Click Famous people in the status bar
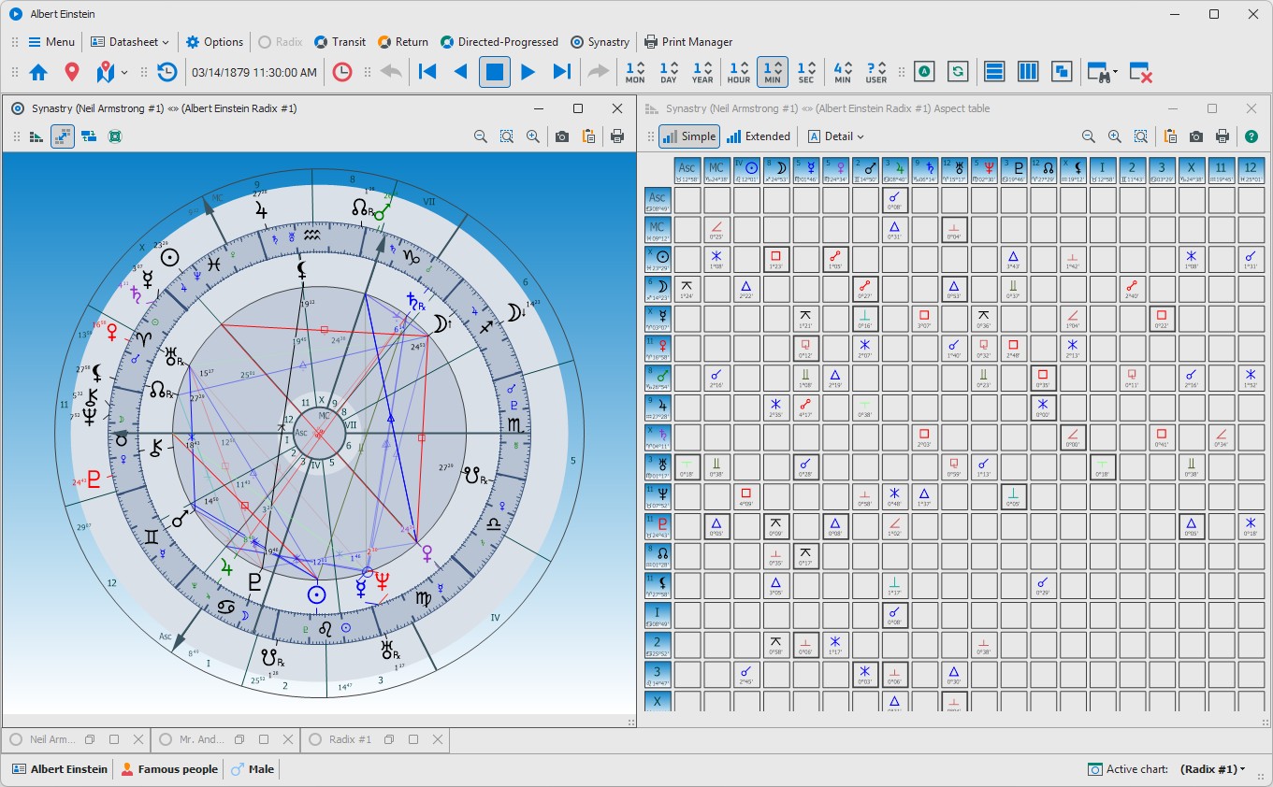This screenshot has height=787, width=1273. 169,769
